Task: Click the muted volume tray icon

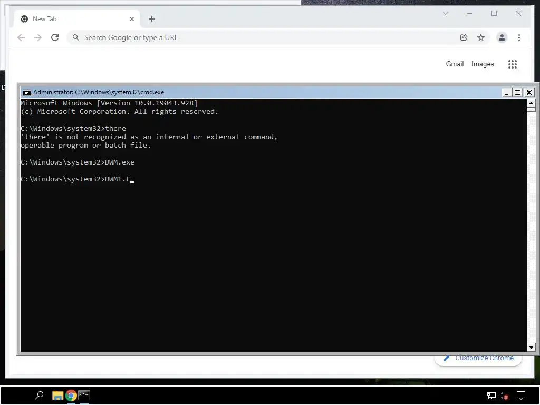Action: click(504, 396)
